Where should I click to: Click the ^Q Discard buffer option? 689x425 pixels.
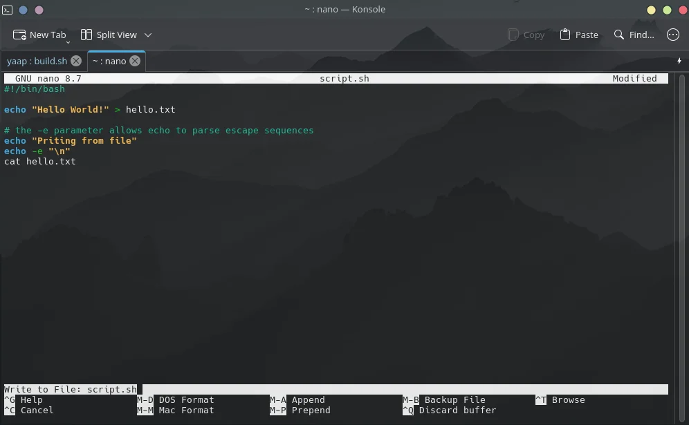point(449,410)
